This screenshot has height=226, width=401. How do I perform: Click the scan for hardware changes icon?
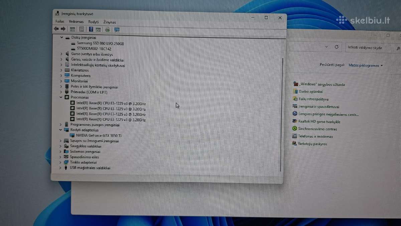[107, 30]
